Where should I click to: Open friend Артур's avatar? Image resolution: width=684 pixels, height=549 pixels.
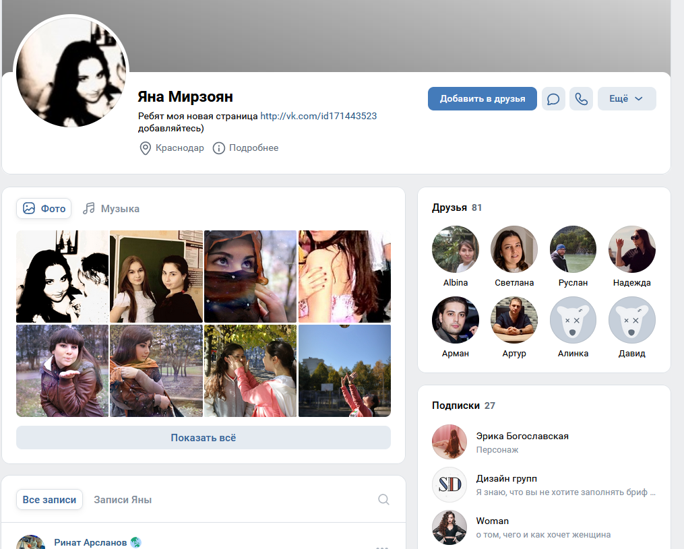point(514,320)
